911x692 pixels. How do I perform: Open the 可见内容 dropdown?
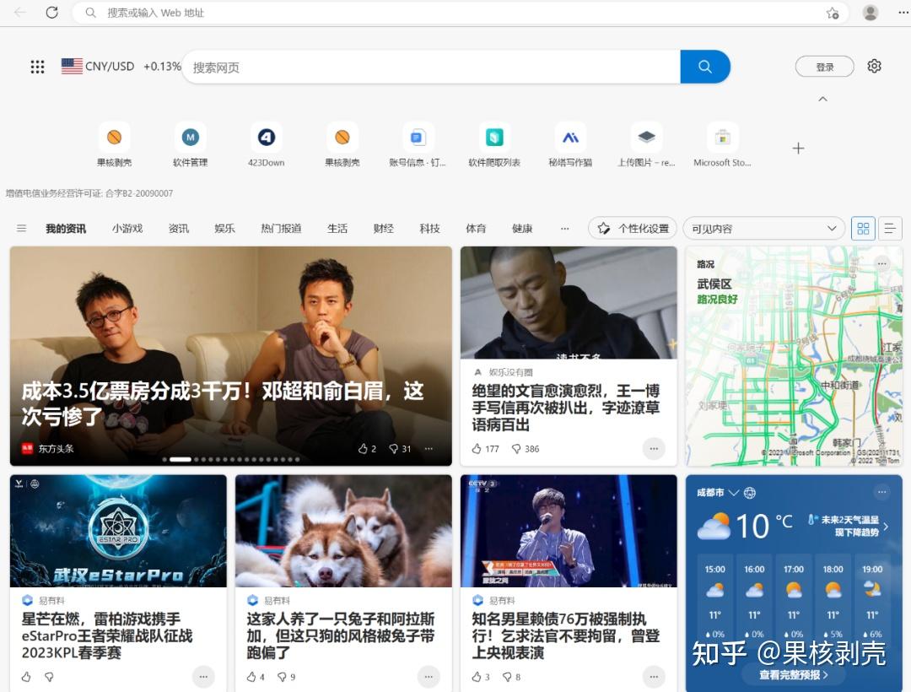click(x=763, y=228)
